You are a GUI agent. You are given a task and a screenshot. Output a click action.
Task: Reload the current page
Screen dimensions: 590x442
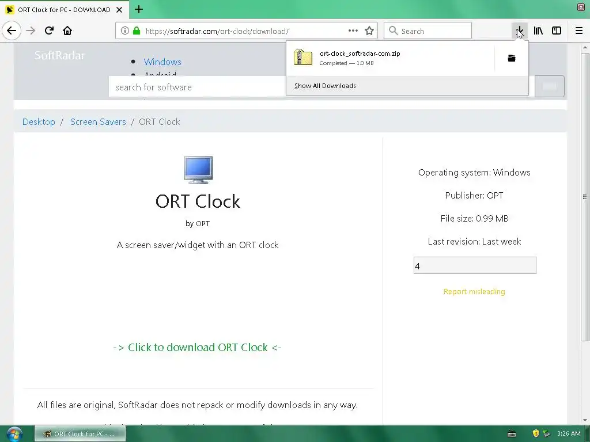pos(49,31)
